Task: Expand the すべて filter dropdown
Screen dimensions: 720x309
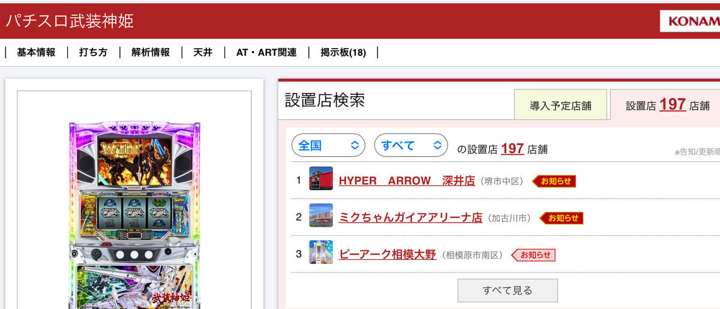Action: (x=411, y=145)
